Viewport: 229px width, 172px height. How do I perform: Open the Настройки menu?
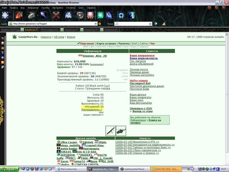[x=58, y=8]
